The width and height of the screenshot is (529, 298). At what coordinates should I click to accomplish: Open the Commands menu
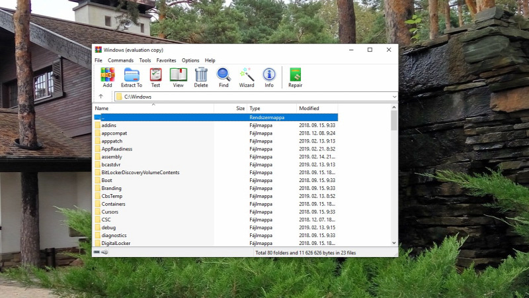[120, 60]
